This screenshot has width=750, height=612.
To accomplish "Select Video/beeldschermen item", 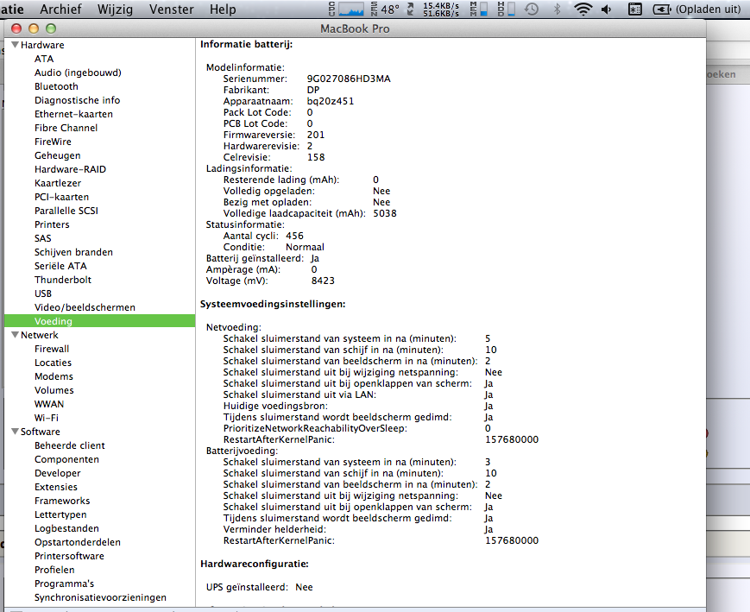I will 85,307.
